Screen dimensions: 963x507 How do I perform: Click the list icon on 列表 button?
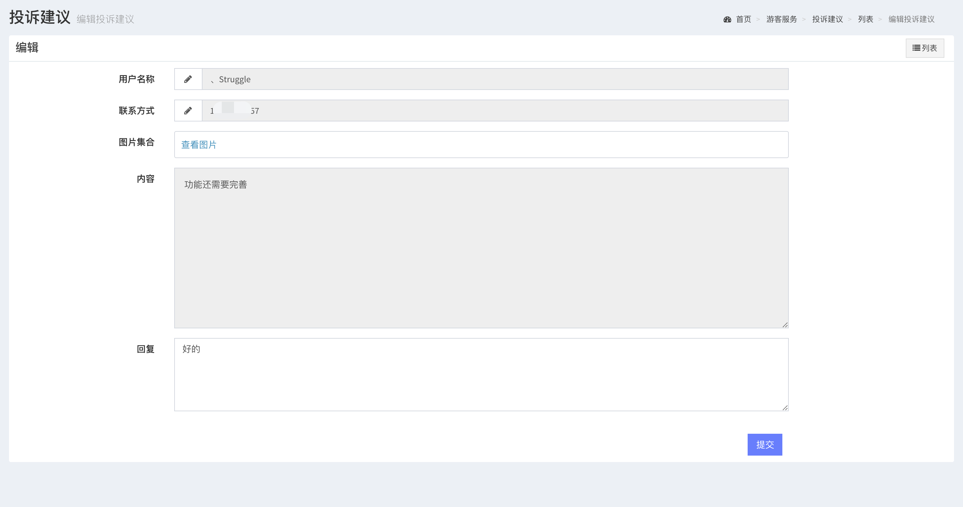click(x=916, y=48)
